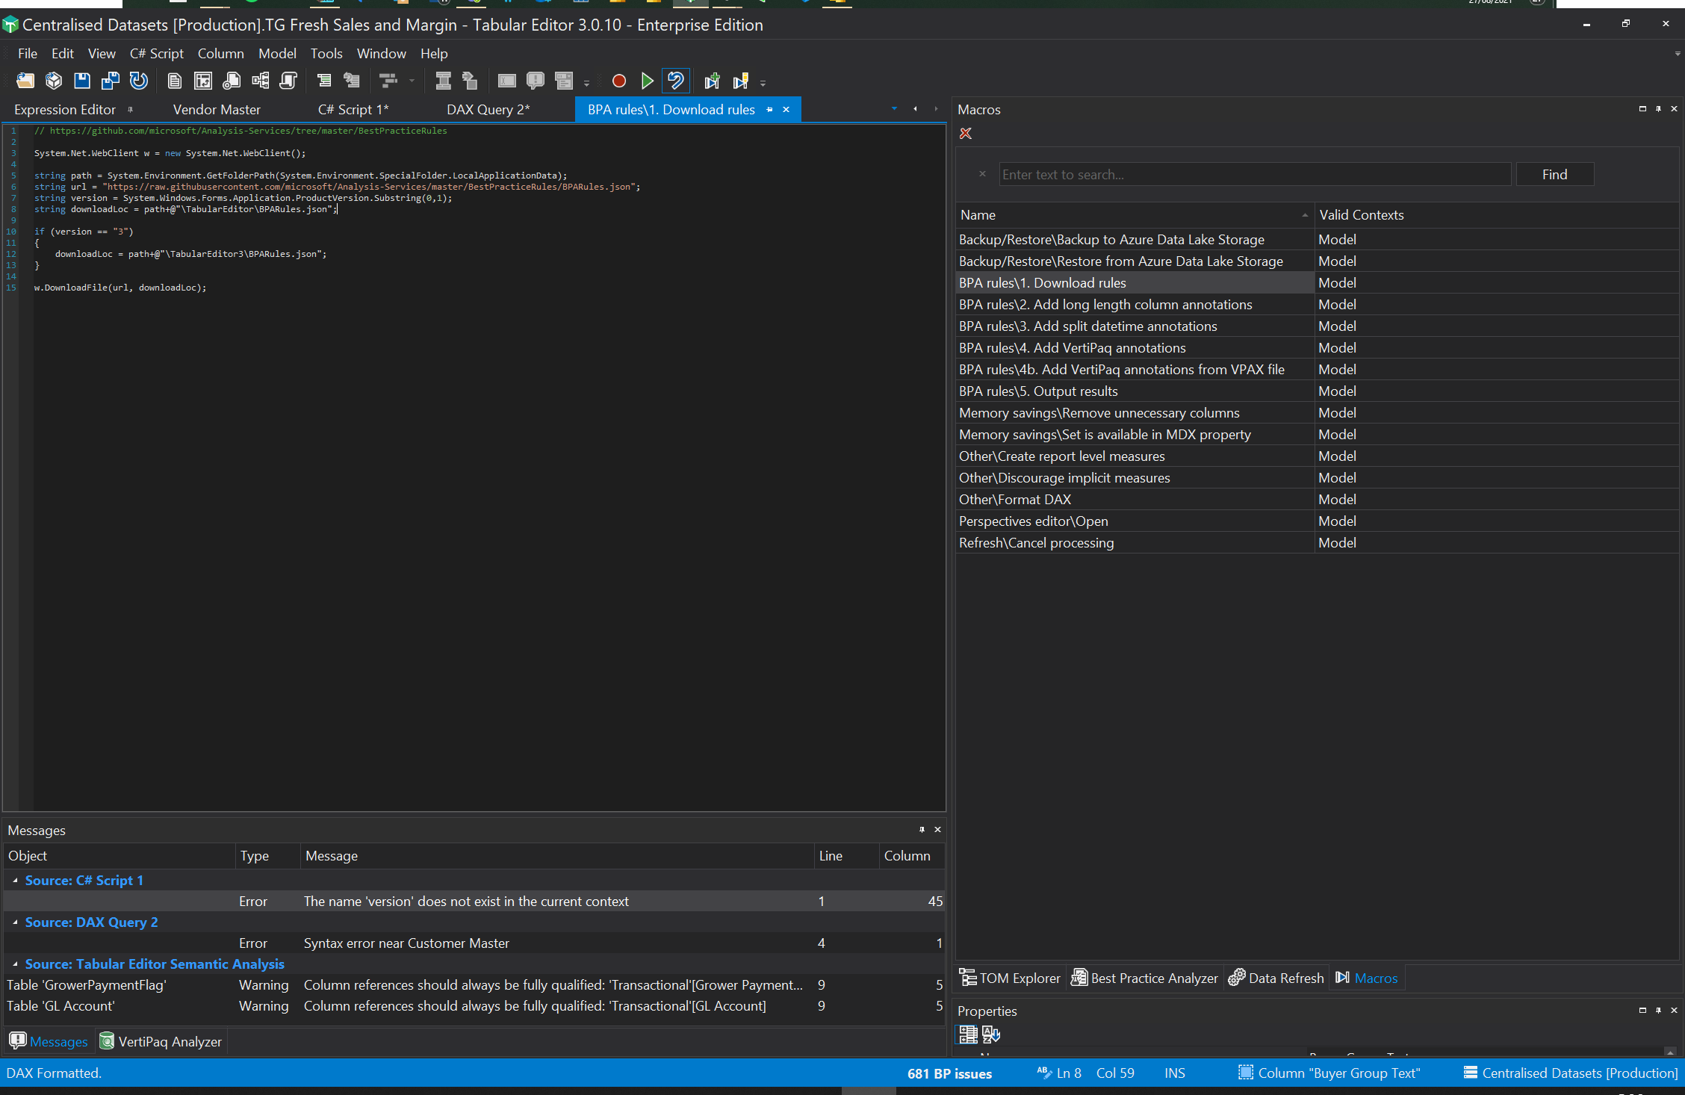Image resolution: width=1685 pixels, height=1095 pixels.
Task: Pin the Macros panel
Action: [1657, 108]
